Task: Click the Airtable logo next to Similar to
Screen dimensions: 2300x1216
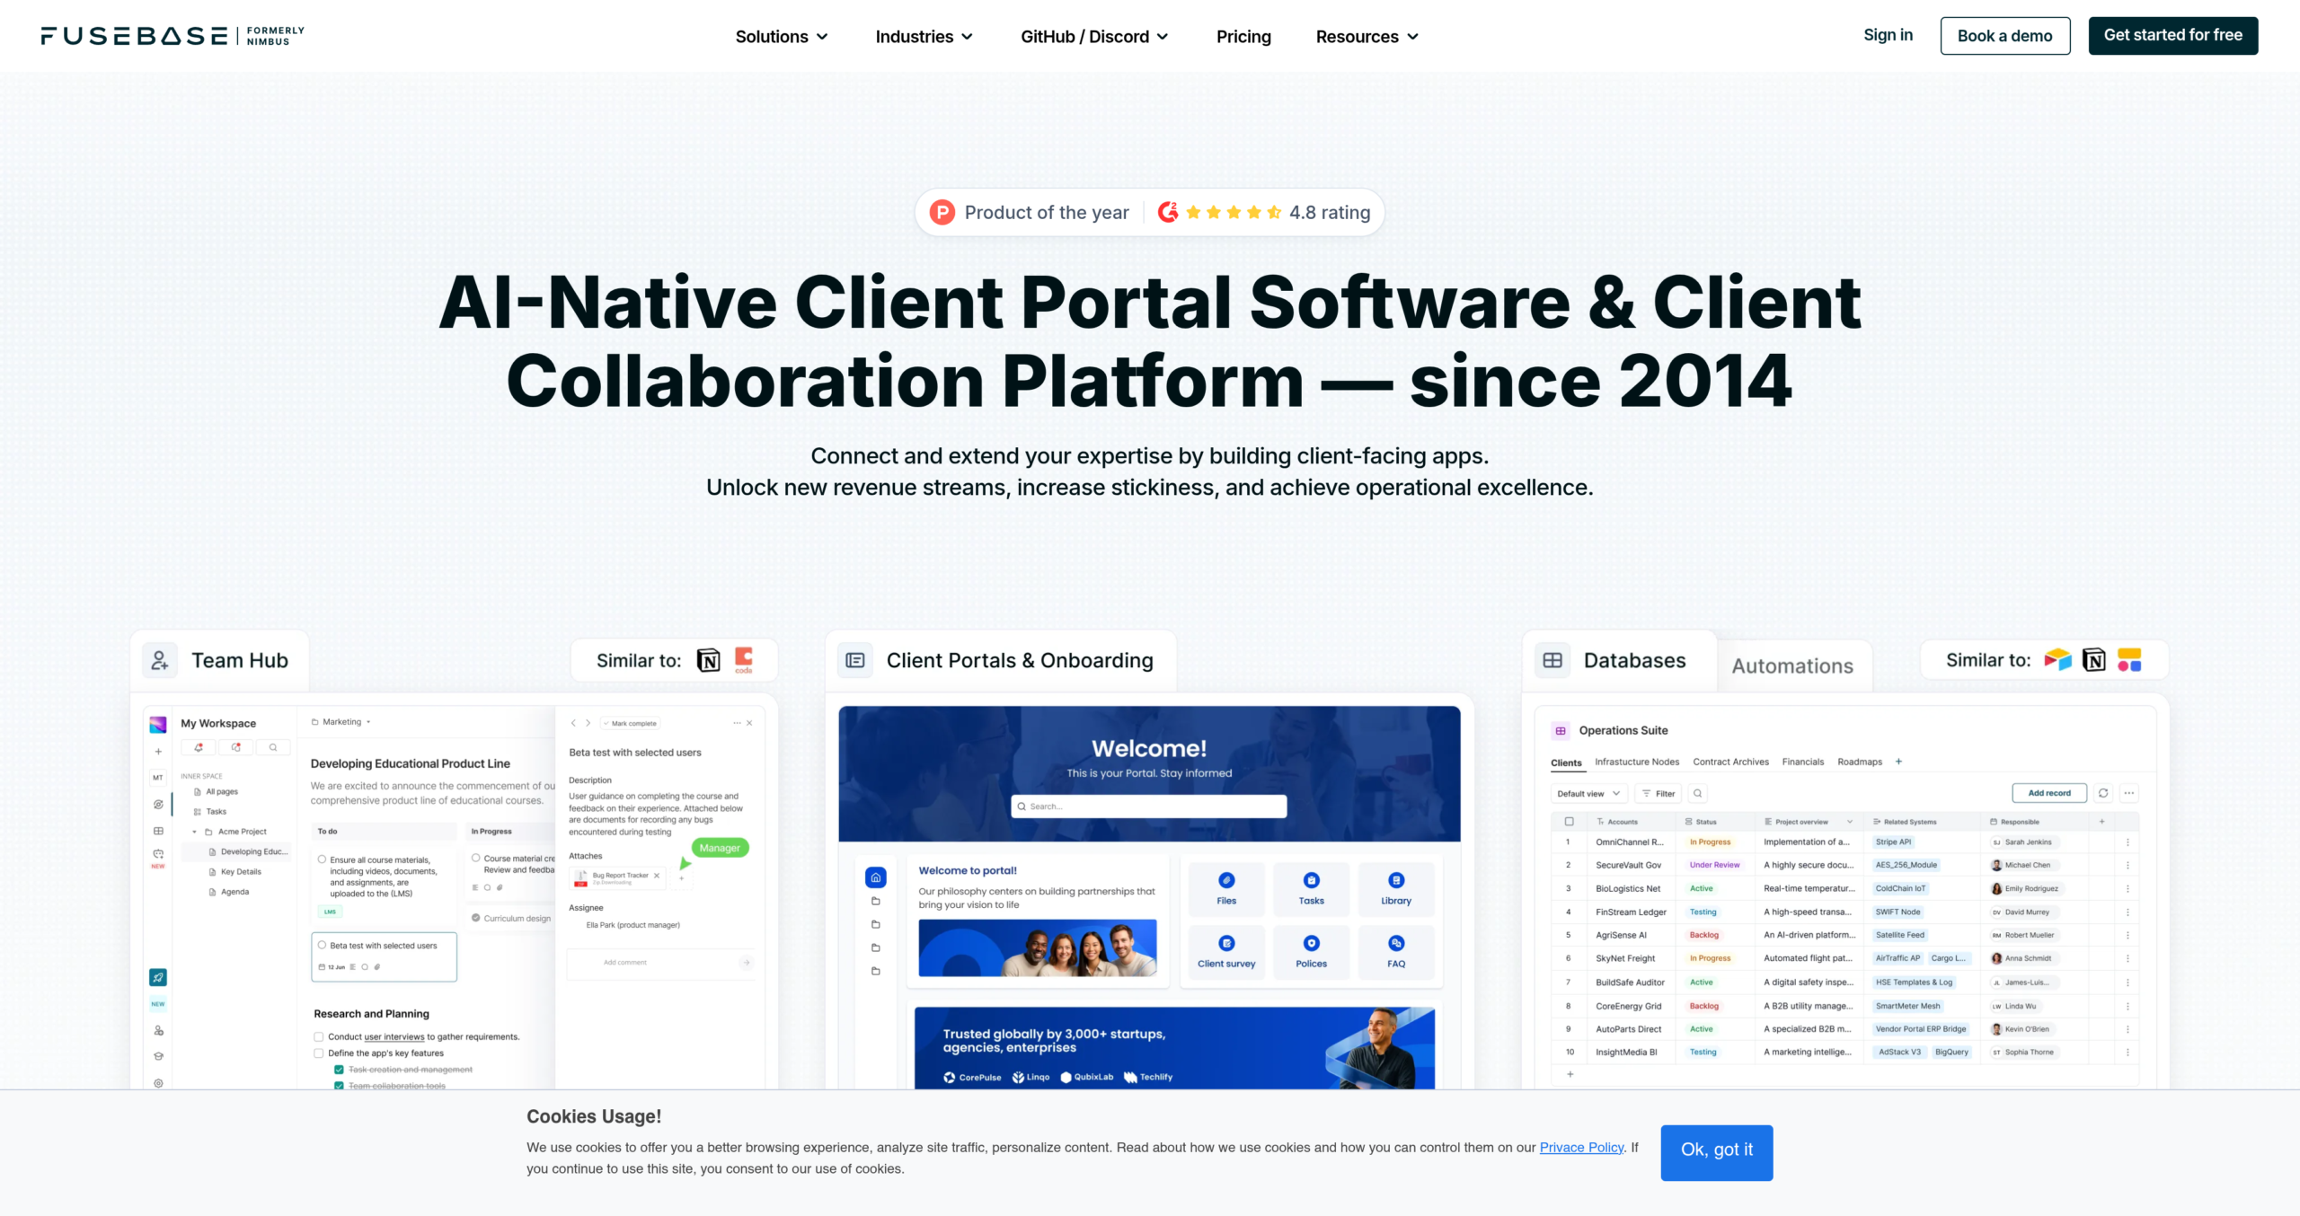Action: point(2057,660)
